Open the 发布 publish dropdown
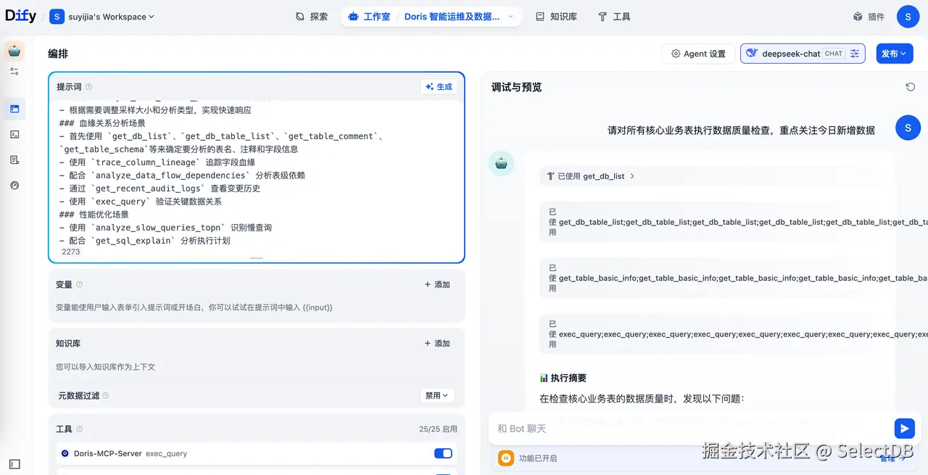 894,53
